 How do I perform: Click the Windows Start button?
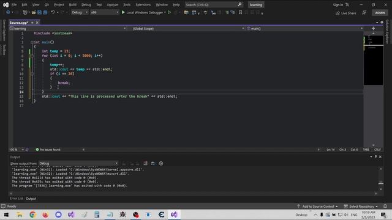[6, 215]
